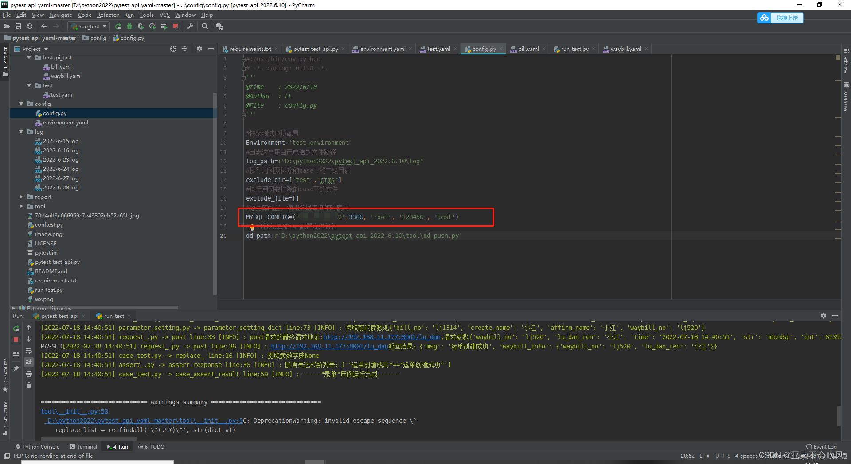Collapse the config folder
The image size is (851, 464).
[x=21, y=104]
